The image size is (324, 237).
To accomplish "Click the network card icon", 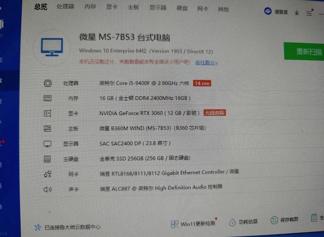I will tap(48, 174).
